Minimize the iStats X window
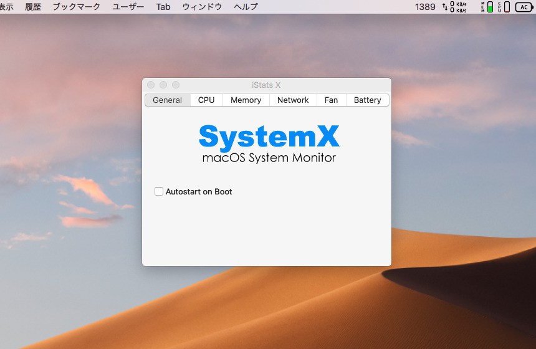 coord(163,85)
